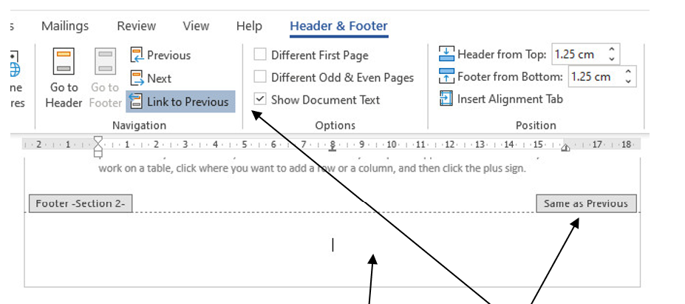The image size is (685, 304).
Task: Select the left indent marker on ruler
Action: pos(98,152)
